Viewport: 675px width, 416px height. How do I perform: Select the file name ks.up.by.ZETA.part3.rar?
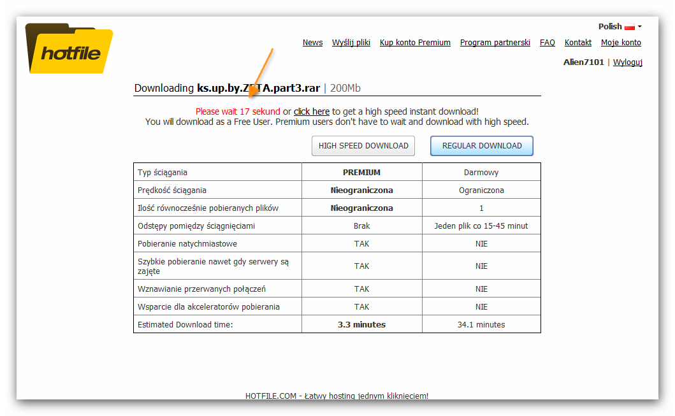click(258, 88)
